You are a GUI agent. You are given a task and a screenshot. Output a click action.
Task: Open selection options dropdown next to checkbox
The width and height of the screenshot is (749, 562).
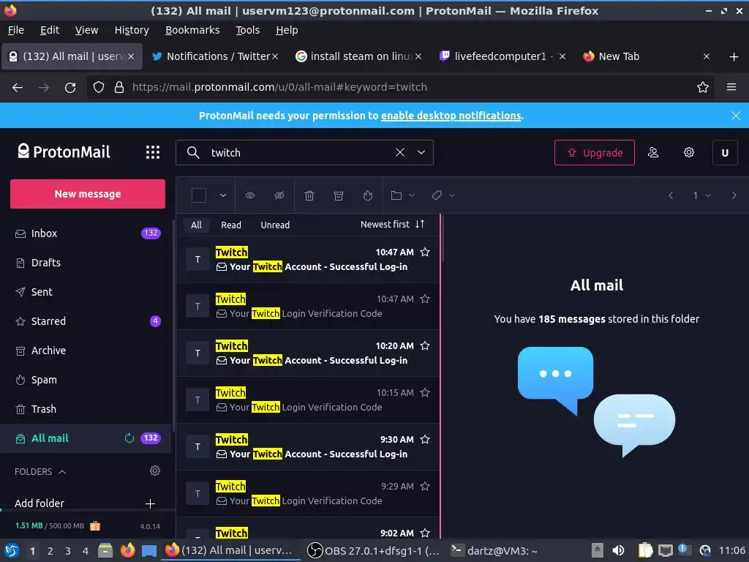(222, 195)
